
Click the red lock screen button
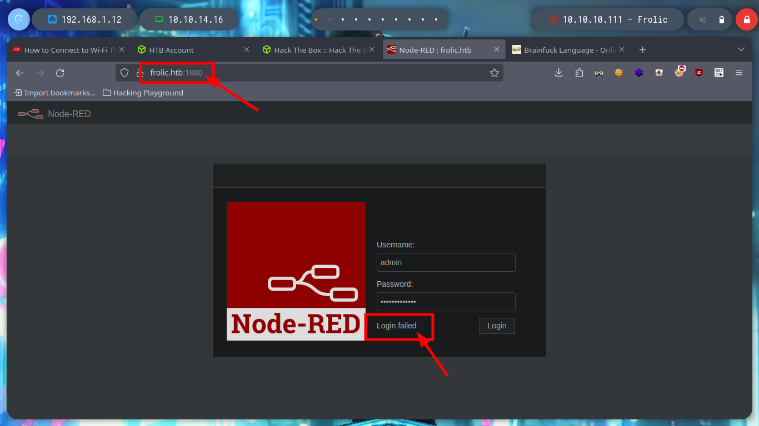[x=746, y=19]
